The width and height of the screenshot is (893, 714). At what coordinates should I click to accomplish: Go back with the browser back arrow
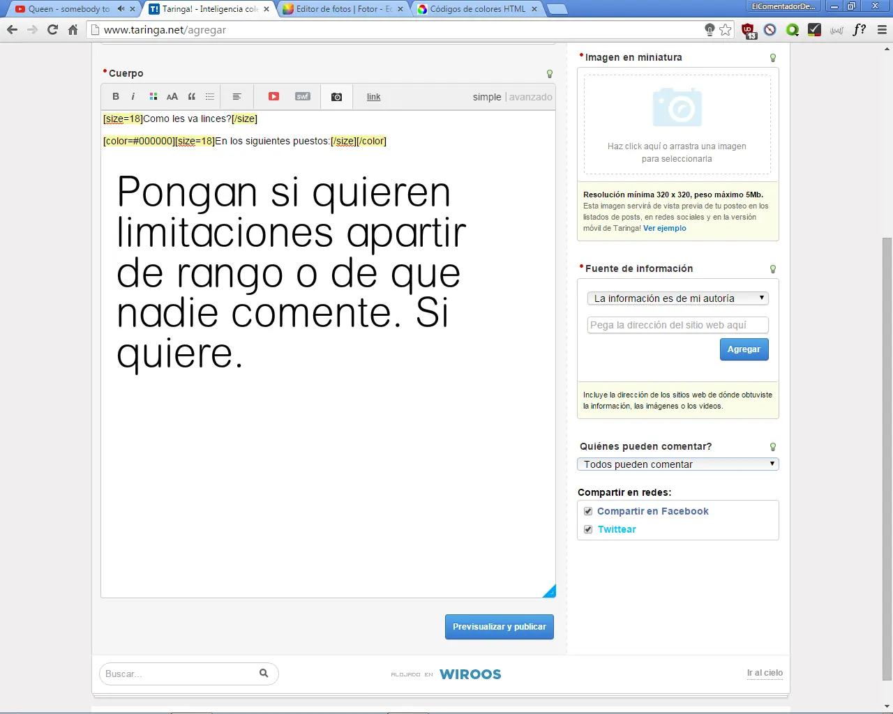click(x=12, y=29)
